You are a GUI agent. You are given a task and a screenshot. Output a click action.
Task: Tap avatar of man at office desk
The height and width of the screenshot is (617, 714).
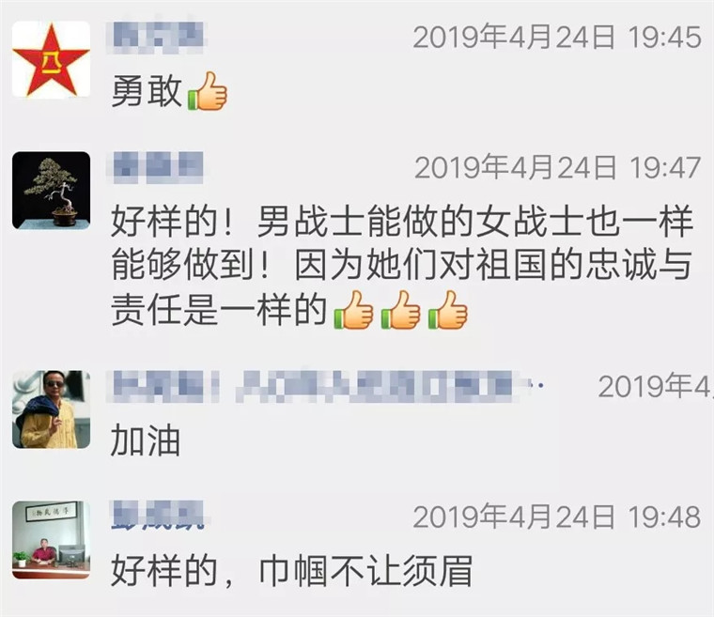pyautogui.click(x=51, y=540)
